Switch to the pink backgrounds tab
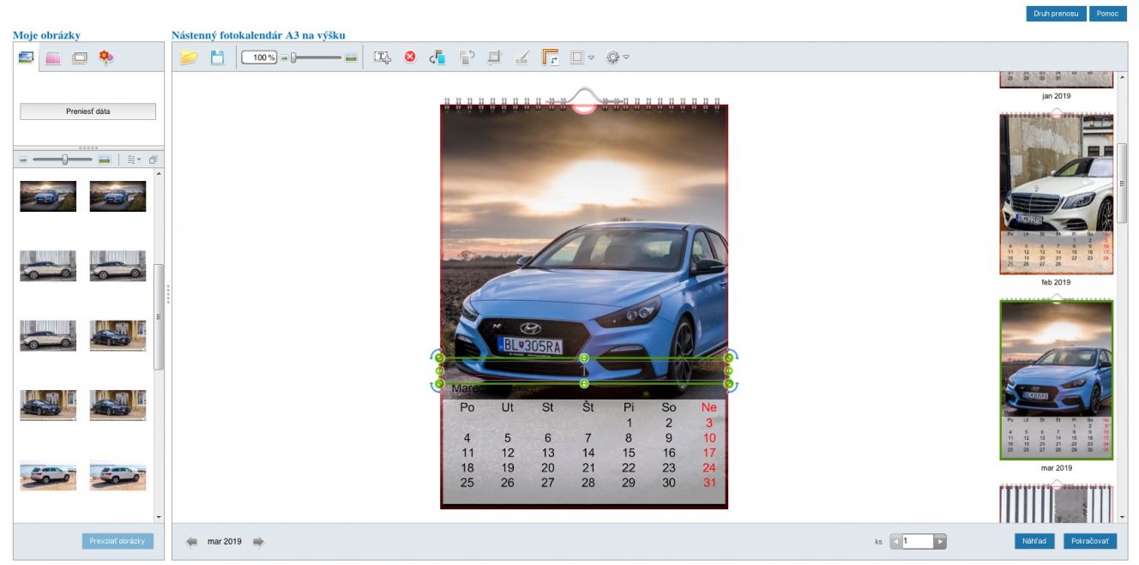 [52, 57]
